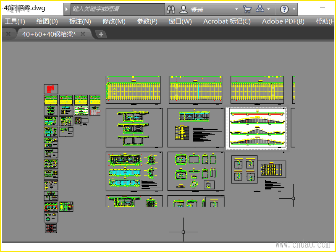Viewport: 336px width, 252px height.
Task: Open the Autodesk App Store cart icon
Action: coord(247,9)
